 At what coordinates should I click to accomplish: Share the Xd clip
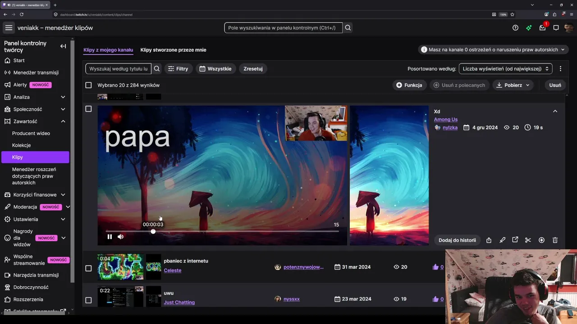[489, 240]
